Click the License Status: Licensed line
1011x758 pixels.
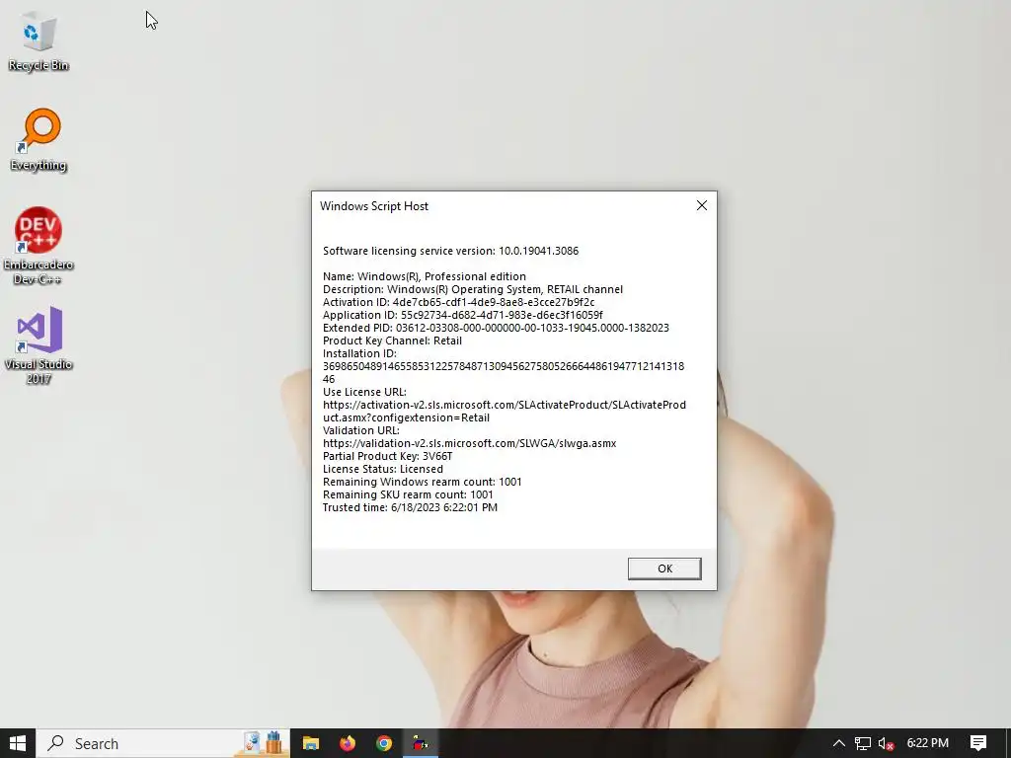pos(382,469)
